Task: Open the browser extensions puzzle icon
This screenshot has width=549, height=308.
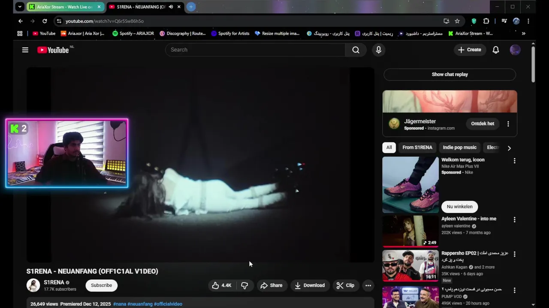Action: pos(486,21)
